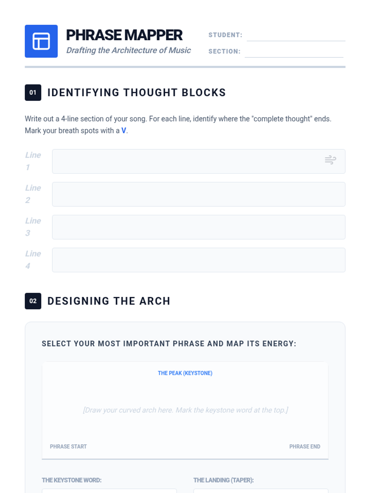This screenshot has height=493, width=370.
Task: Click the 01 section number badge
Action: click(x=33, y=92)
